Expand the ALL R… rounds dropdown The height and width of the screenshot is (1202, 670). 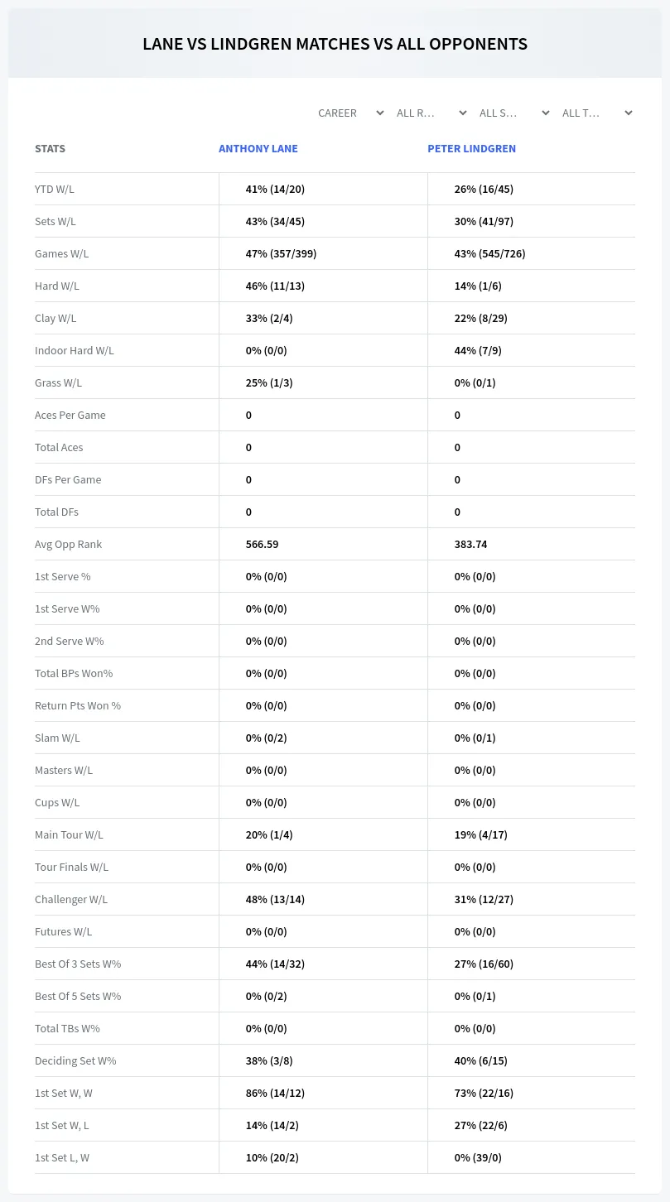tap(431, 113)
